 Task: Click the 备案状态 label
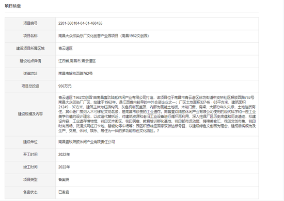tap(30, 192)
